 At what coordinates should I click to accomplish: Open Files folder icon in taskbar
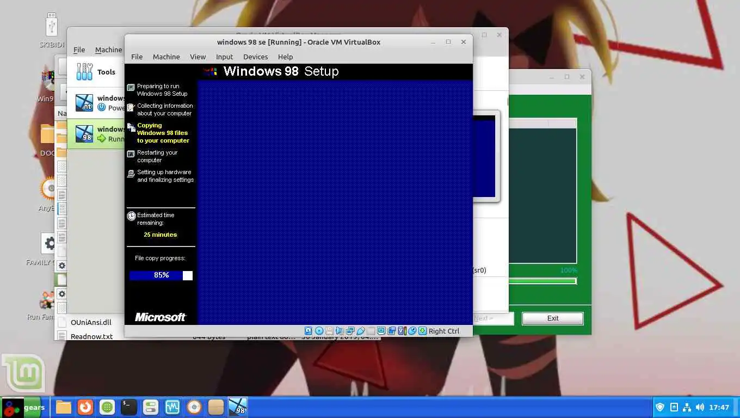[x=64, y=407]
